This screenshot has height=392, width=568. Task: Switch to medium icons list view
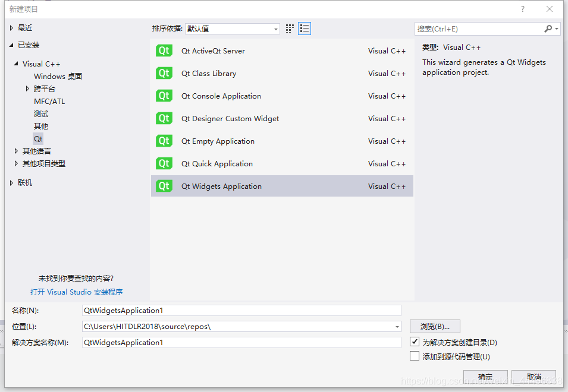coord(305,29)
